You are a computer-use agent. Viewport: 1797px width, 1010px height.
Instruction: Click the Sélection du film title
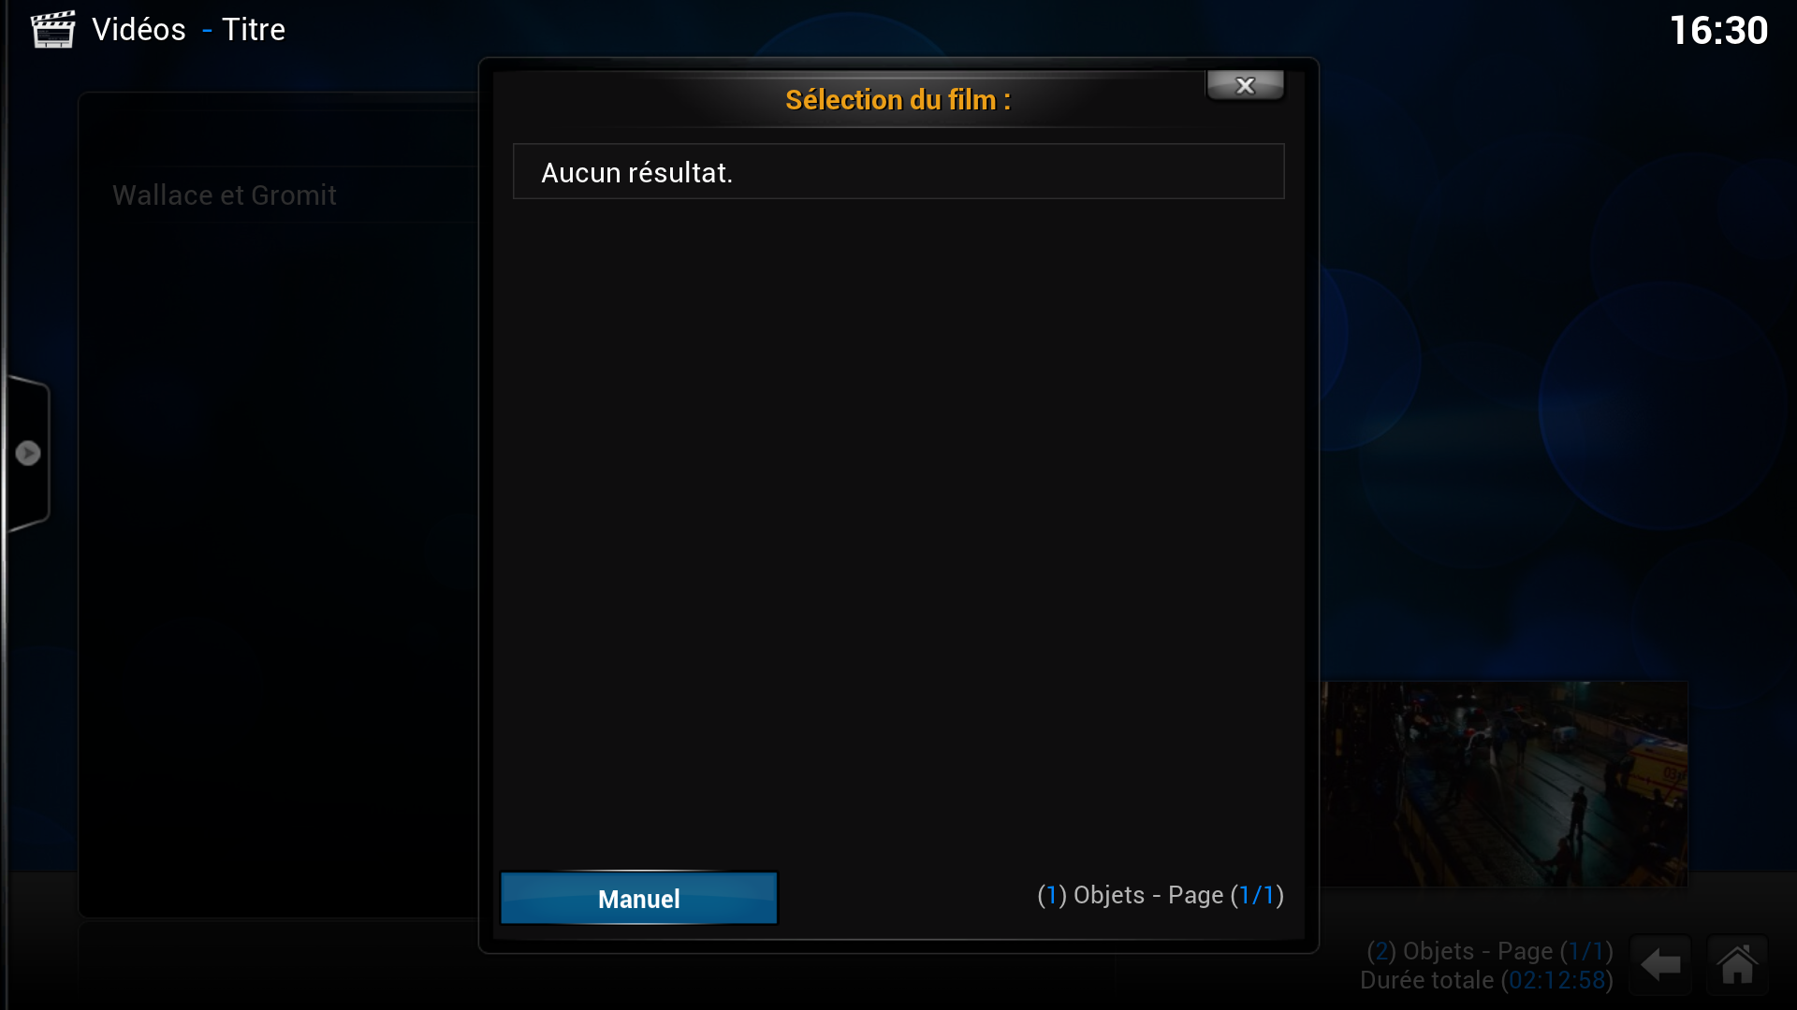898,100
